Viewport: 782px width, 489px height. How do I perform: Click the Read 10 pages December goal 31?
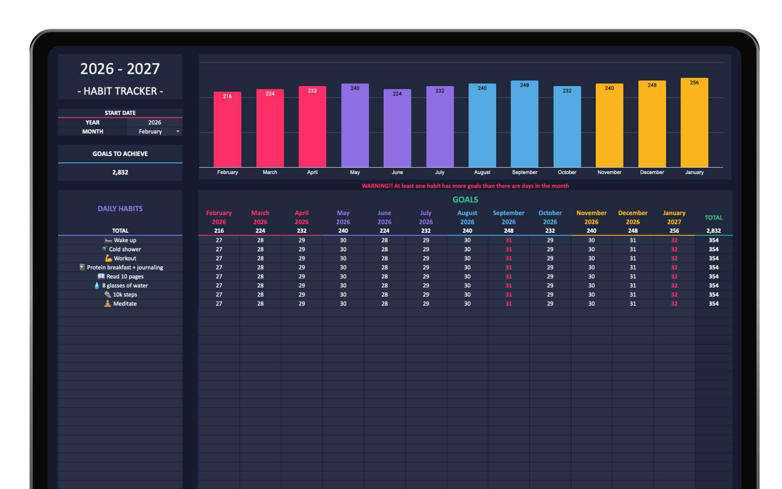(x=633, y=276)
